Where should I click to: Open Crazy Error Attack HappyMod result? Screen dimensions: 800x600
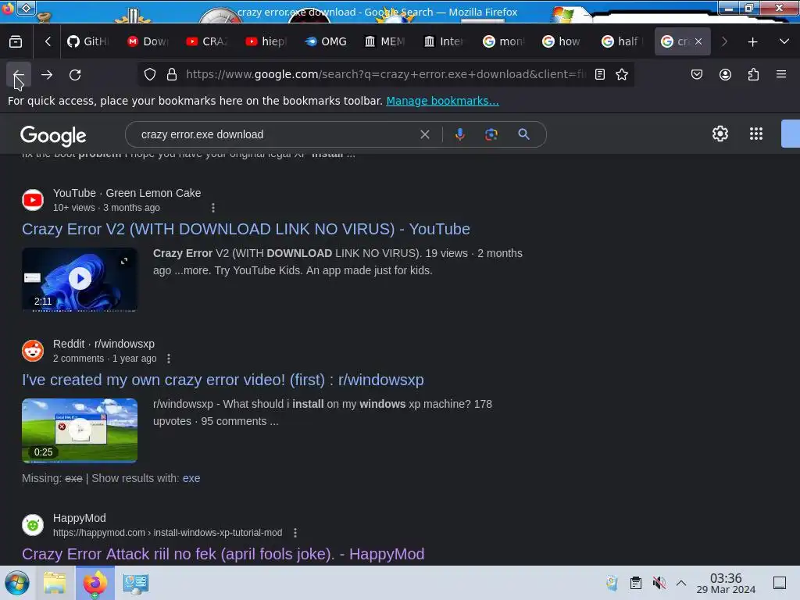pyautogui.click(x=223, y=554)
